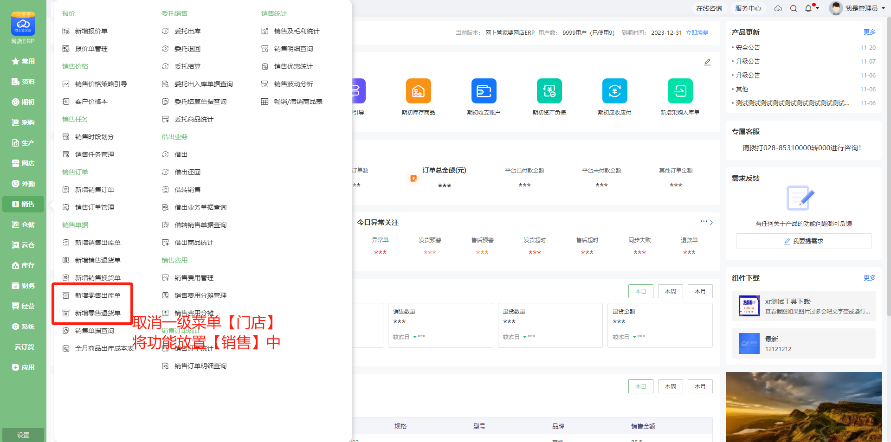Open the 期初收支账户 shortcut icon
The image size is (891, 442).
pyautogui.click(x=484, y=91)
